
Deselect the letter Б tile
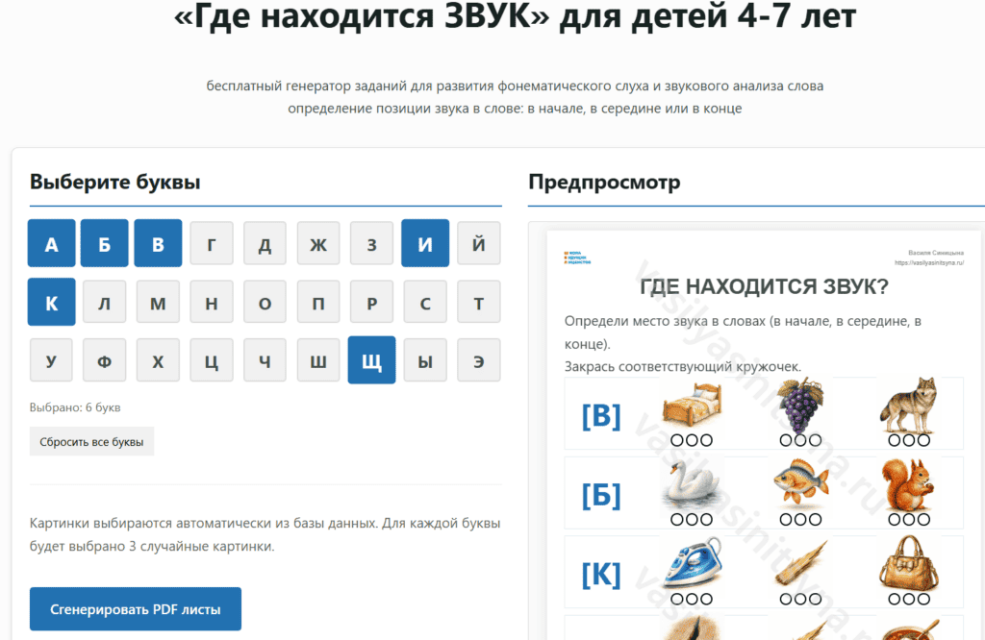pos(104,243)
